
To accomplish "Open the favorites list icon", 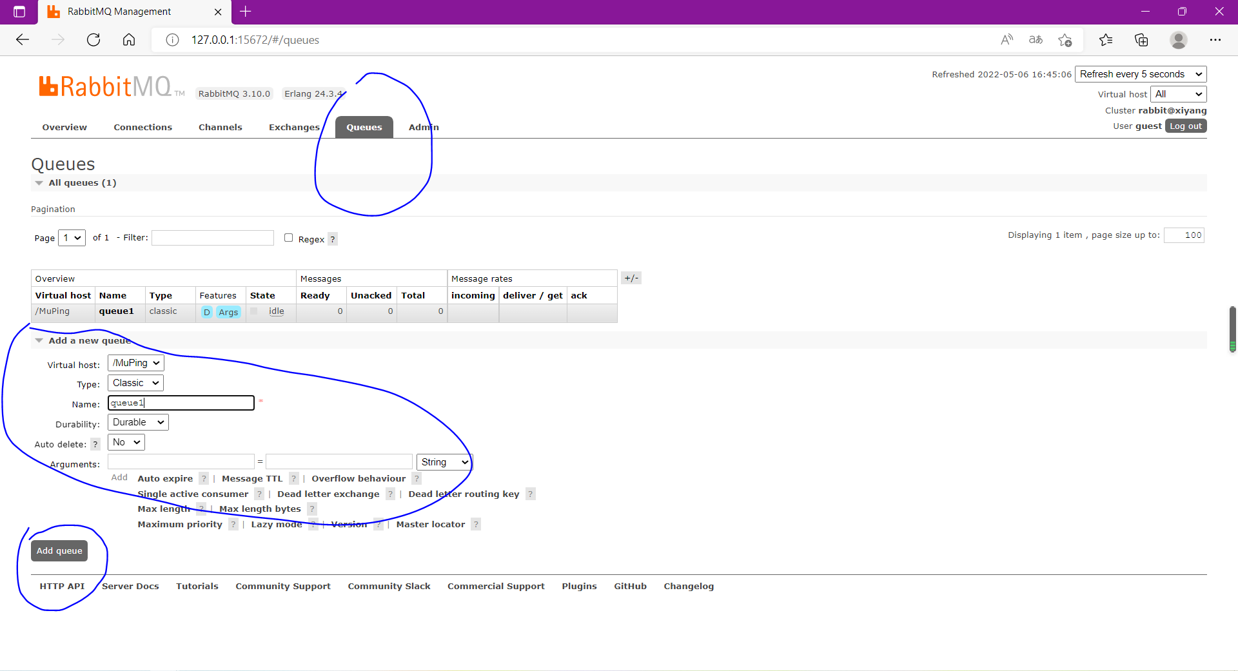I will [1106, 40].
